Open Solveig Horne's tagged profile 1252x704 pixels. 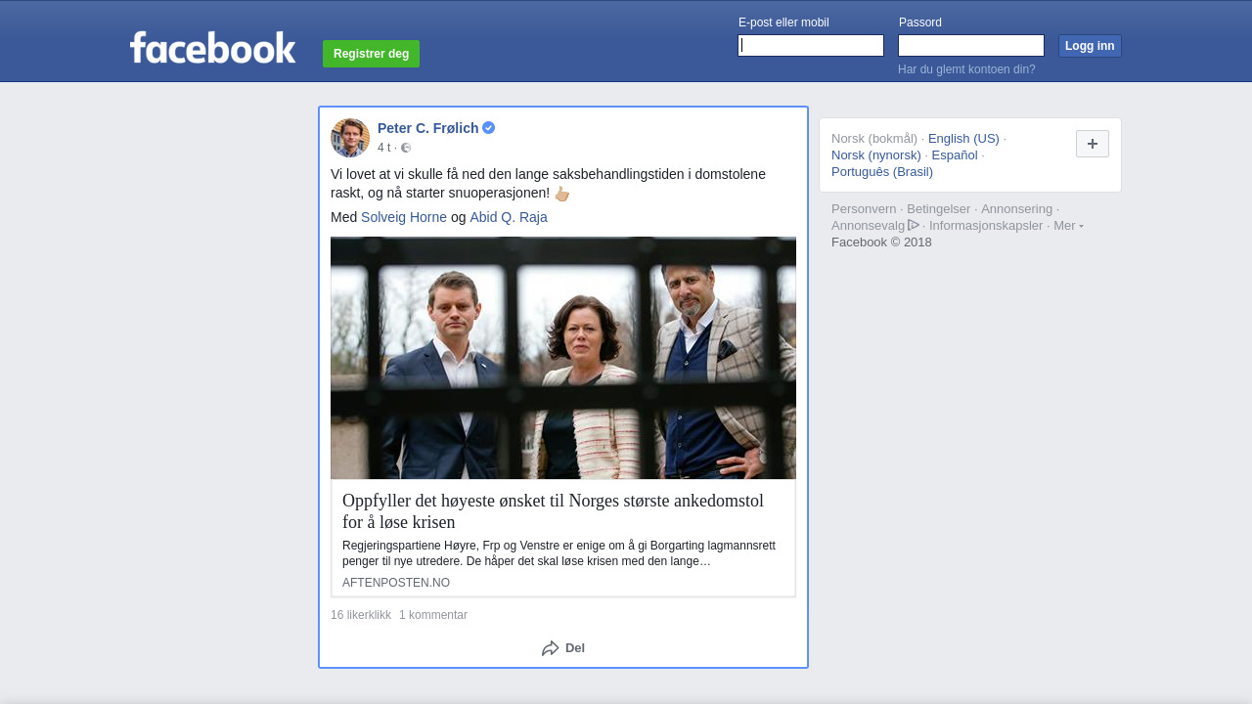pyautogui.click(x=404, y=217)
